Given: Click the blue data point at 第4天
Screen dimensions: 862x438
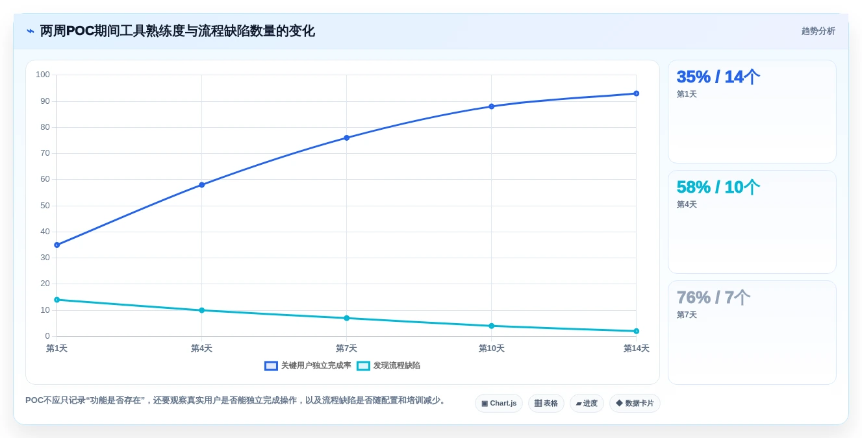Looking at the screenshot, I should pos(202,185).
